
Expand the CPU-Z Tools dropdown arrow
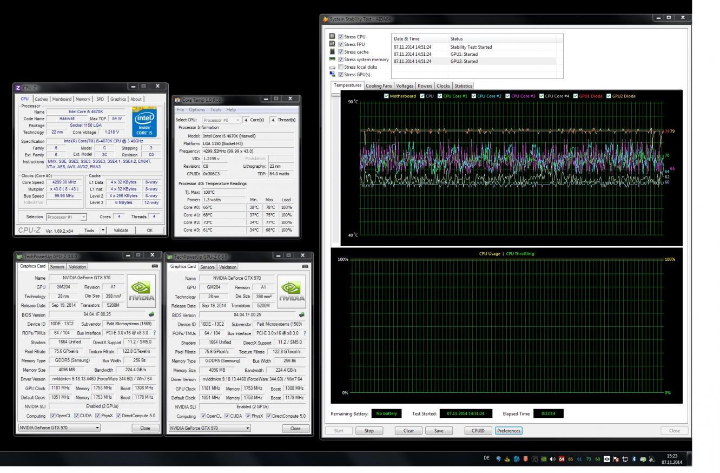click(103, 230)
